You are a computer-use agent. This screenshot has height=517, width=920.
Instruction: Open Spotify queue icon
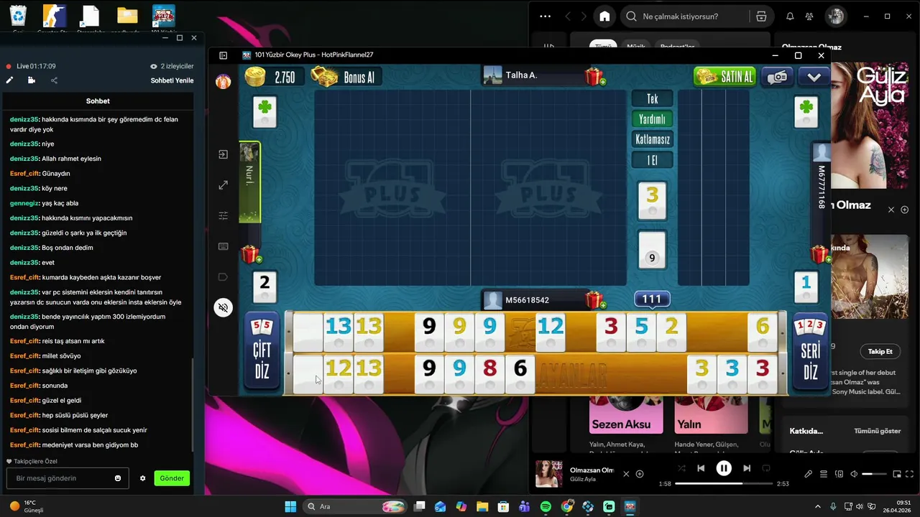click(x=824, y=474)
